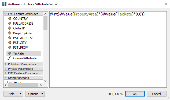Click the horizontal scroll left arrow
Viewport: 170px width, 100px height.
(6, 85)
